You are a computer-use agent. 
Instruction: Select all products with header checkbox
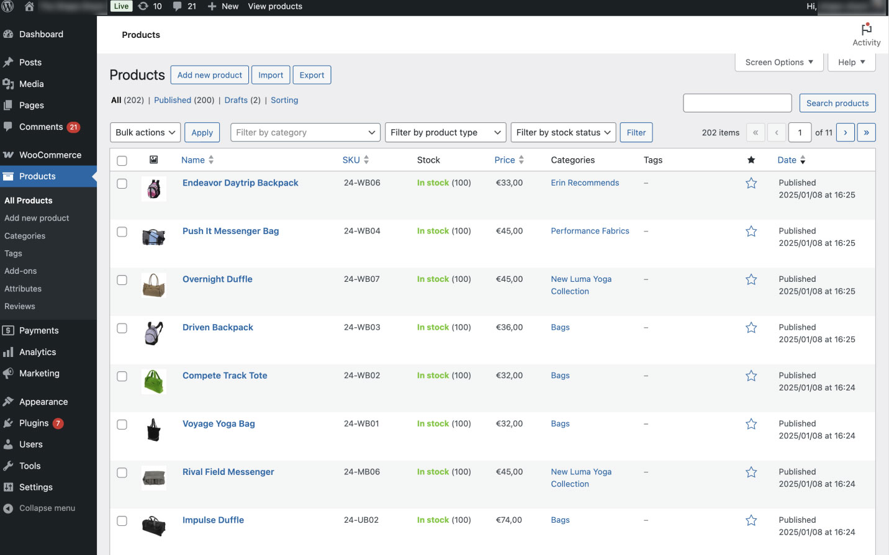click(x=122, y=161)
